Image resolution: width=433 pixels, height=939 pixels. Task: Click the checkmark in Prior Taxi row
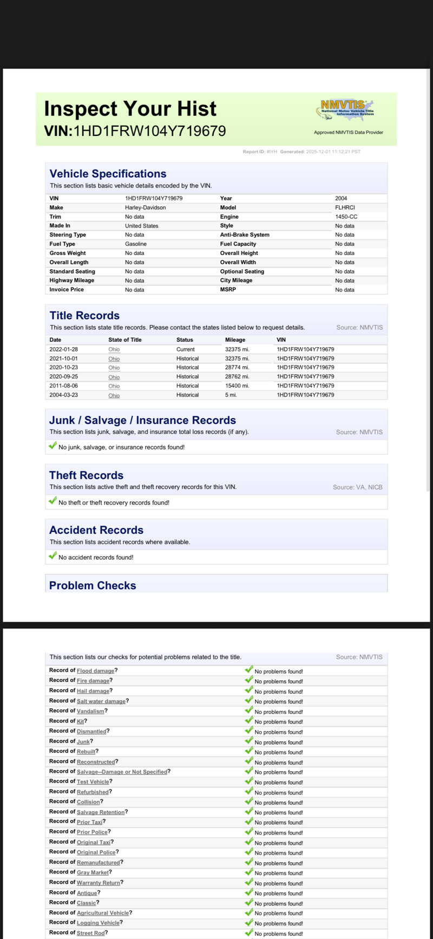click(249, 821)
